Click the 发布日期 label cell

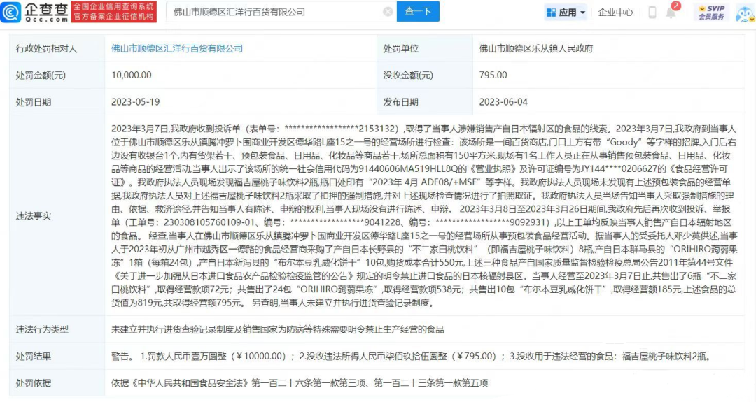click(425, 102)
